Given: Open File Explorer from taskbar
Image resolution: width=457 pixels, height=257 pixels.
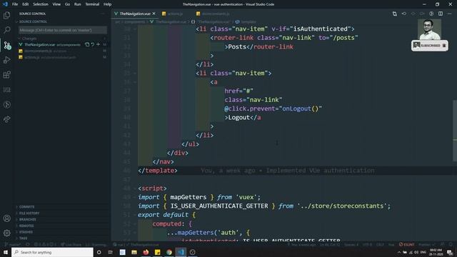Looking at the screenshot, I should (134, 252).
